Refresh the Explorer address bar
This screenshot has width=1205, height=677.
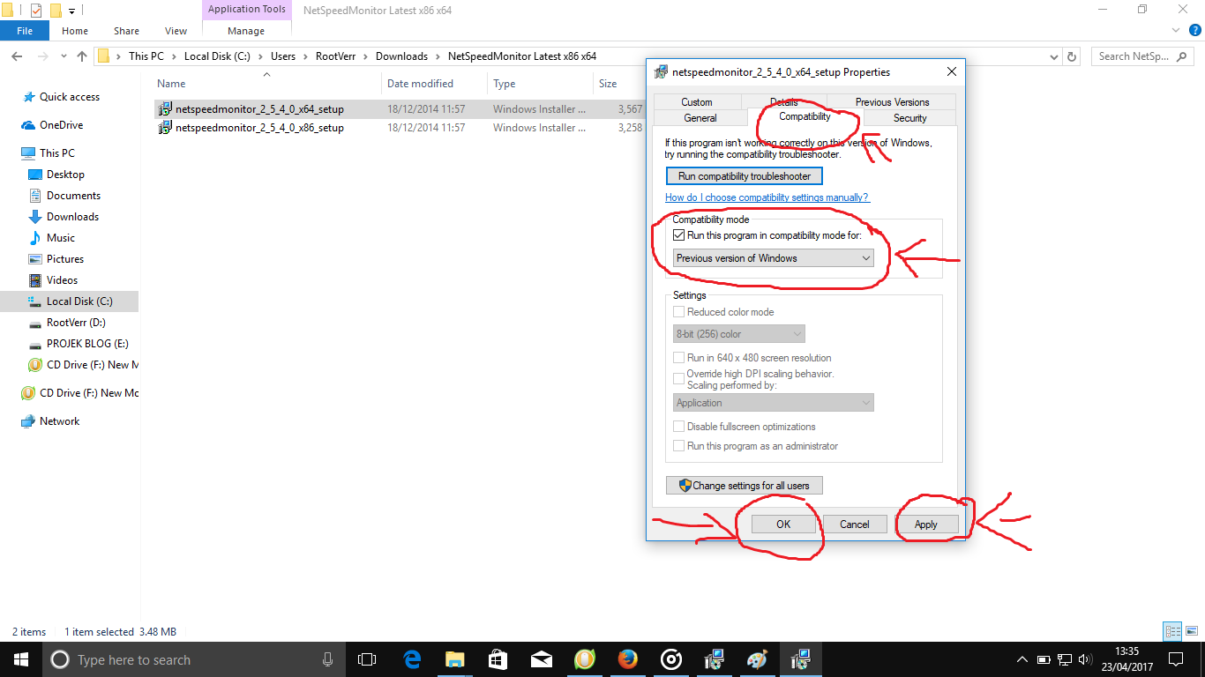(1072, 56)
